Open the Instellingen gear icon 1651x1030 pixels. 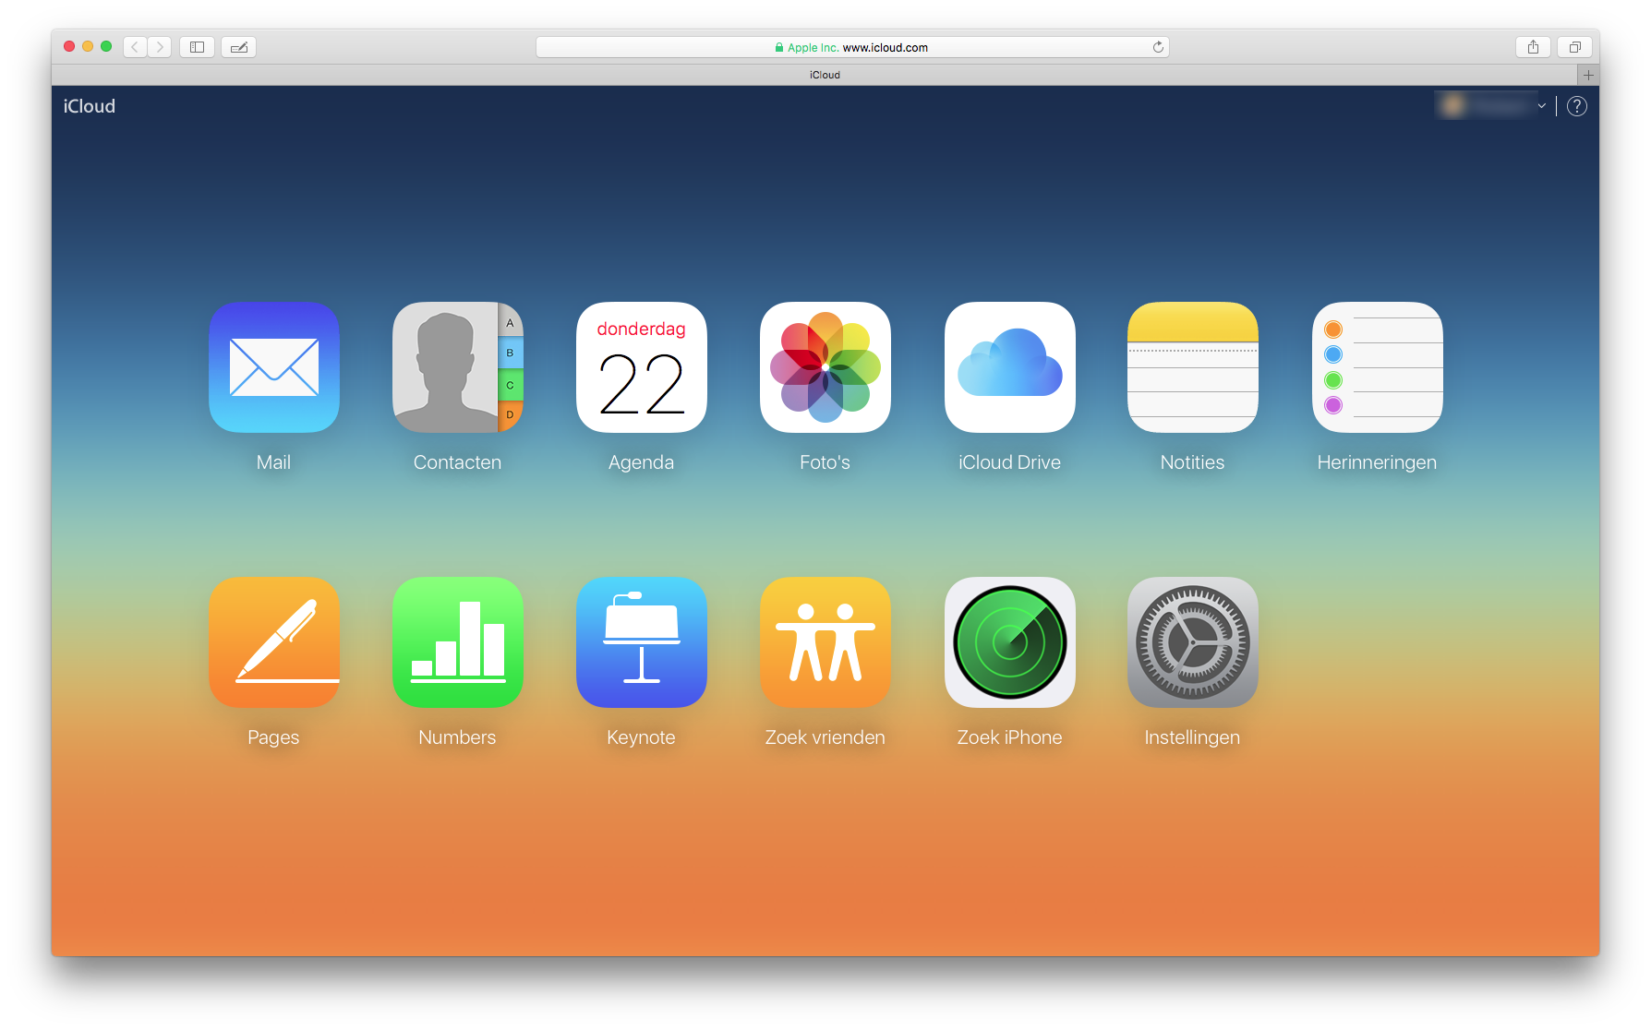[1193, 642]
